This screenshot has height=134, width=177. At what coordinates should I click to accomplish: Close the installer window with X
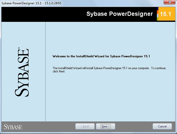tap(169, 3)
